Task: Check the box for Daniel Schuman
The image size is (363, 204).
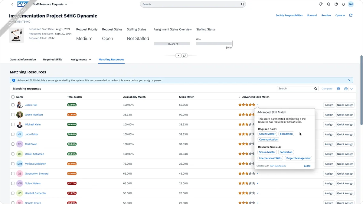Action: pos(13,154)
